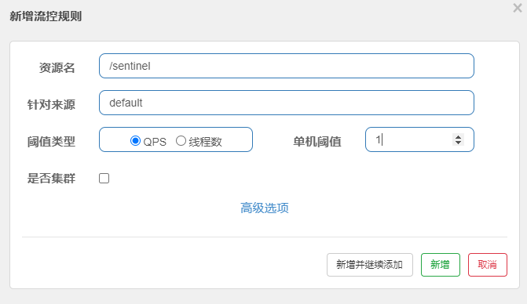Viewport: 527px width, 304px height.
Task: Enable the 是否集群 checkbox
Action: [x=104, y=179]
